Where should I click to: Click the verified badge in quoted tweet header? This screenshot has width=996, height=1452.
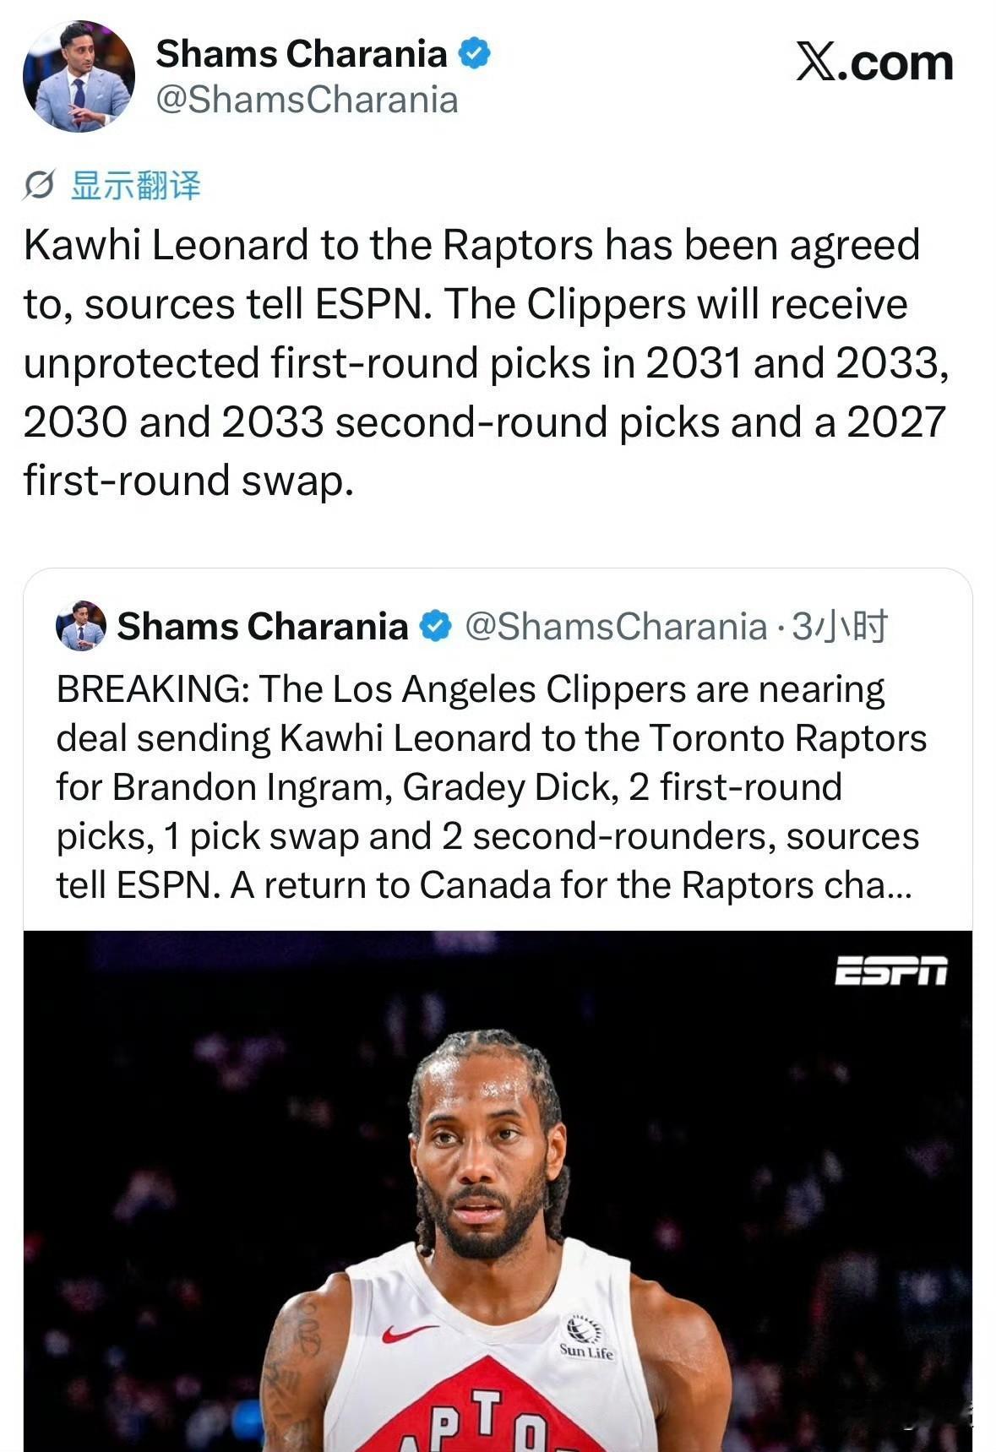436,626
